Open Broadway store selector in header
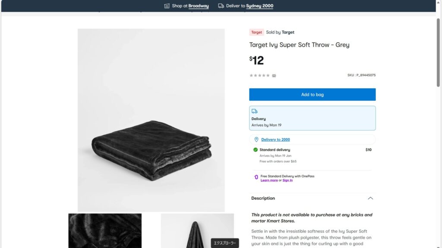The width and height of the screenshot is (442, 248). [x=199, y=6]
